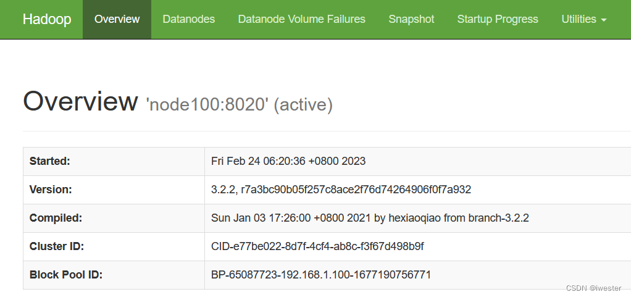Open the Startup Progress tab
Screen dimensions: 631x297
pyautogui.click(x=498, y=19)
